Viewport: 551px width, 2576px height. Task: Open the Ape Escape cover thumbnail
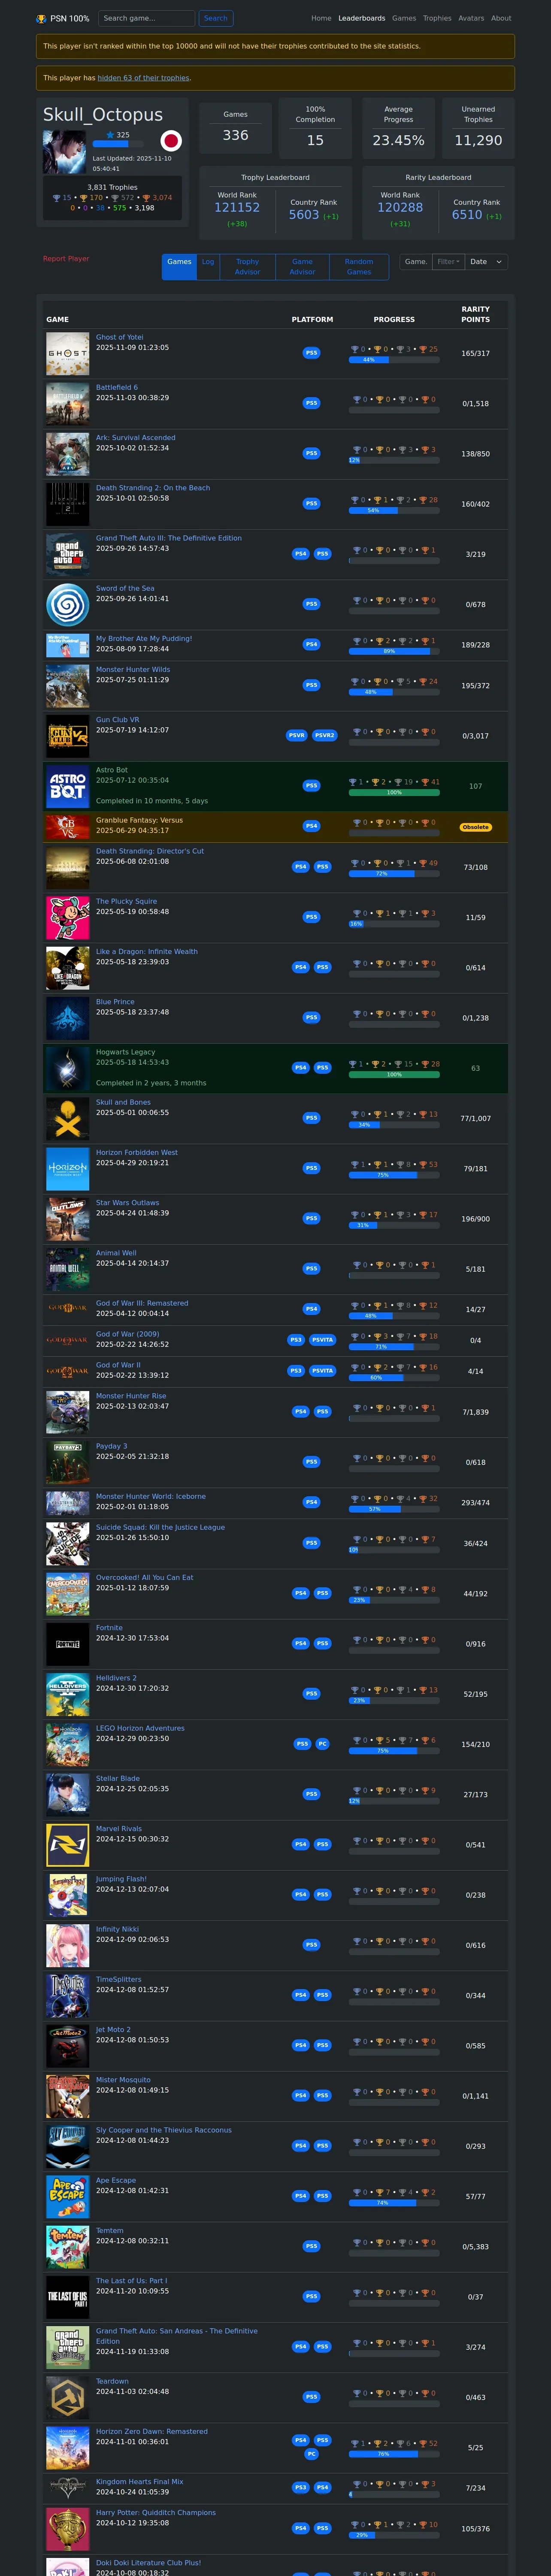click(x=68, y=2197)
